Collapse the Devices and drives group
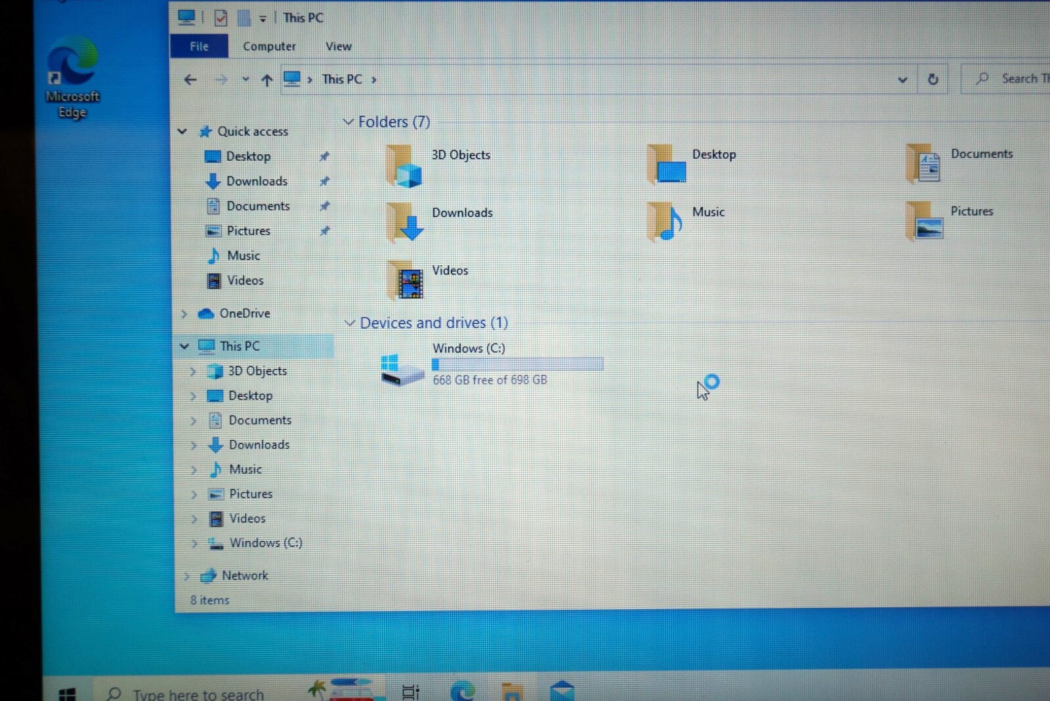 pos(350,323)
